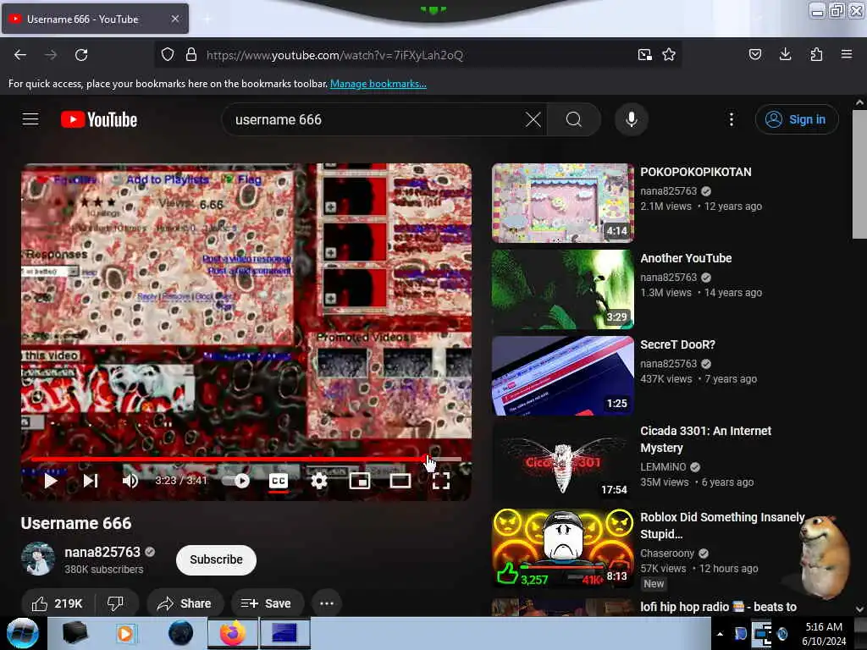Viewport: 867px width, 650px height.
Task: Enter full screen mode
Action: tap(440, 481)
